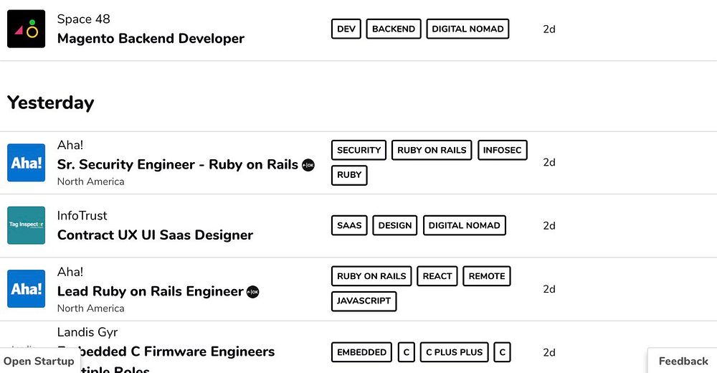Select the INFOSEC tag
Viewport: 717px width, 373px height.
(x=503, y=150)
